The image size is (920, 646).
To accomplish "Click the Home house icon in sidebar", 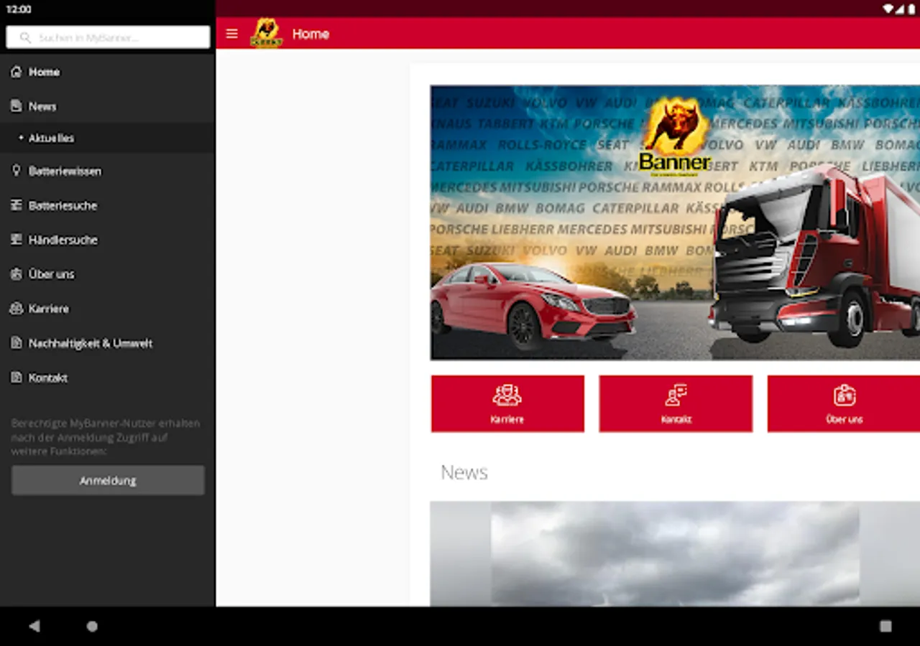I will tap(16, 72).
